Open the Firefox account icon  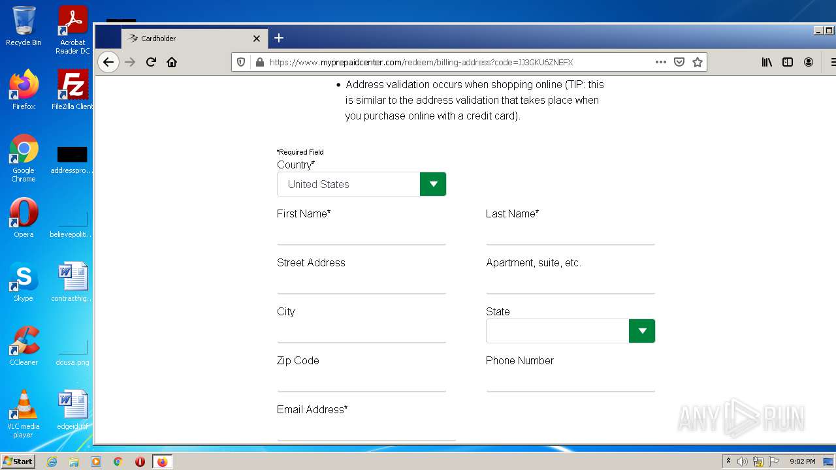point(809,62)
